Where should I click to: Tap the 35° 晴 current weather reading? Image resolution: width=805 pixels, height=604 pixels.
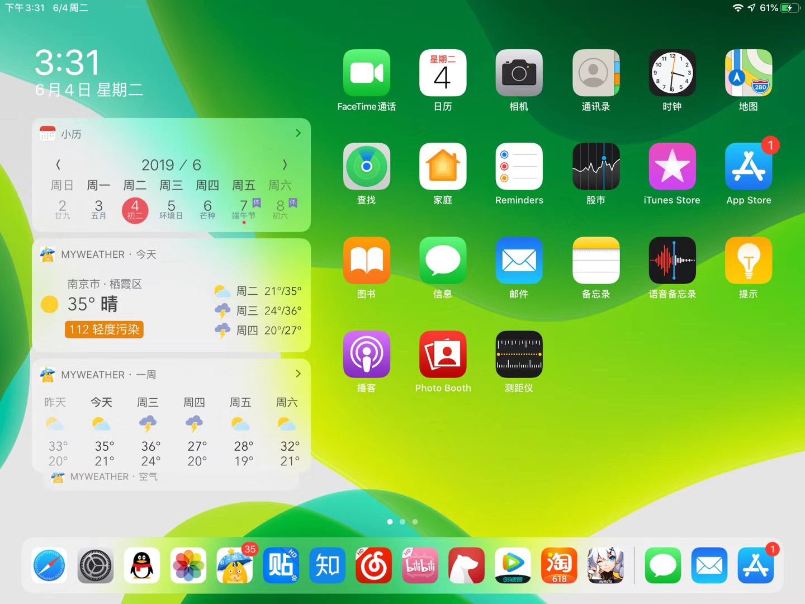[93, 304]
